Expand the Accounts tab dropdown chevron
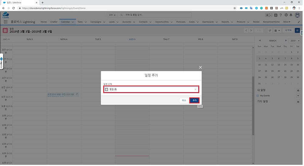 coord(135,22)
